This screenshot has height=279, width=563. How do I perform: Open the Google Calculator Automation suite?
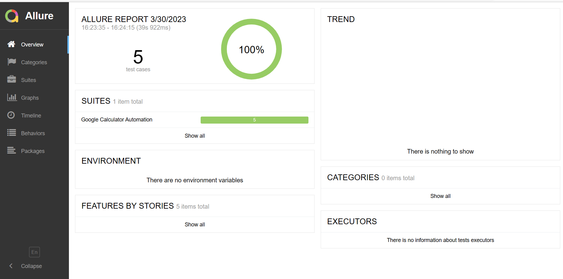(117, 120)
